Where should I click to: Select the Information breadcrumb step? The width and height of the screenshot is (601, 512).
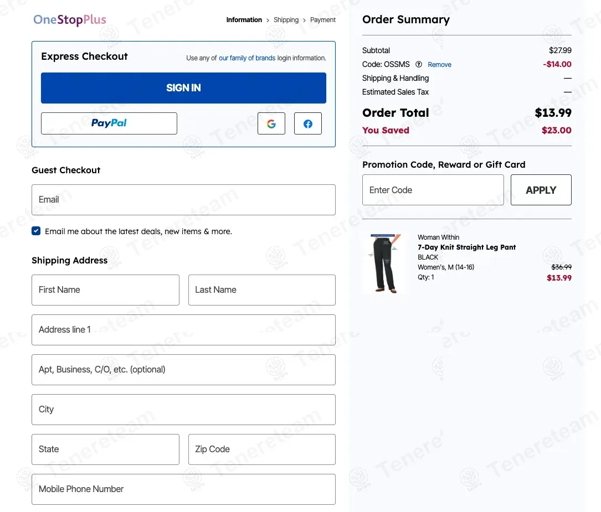coord(244,20)
